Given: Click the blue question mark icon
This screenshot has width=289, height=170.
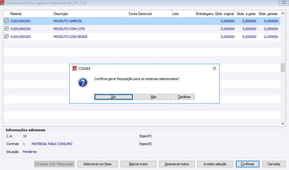Looking at the screenshot, I should click(83, 83).
